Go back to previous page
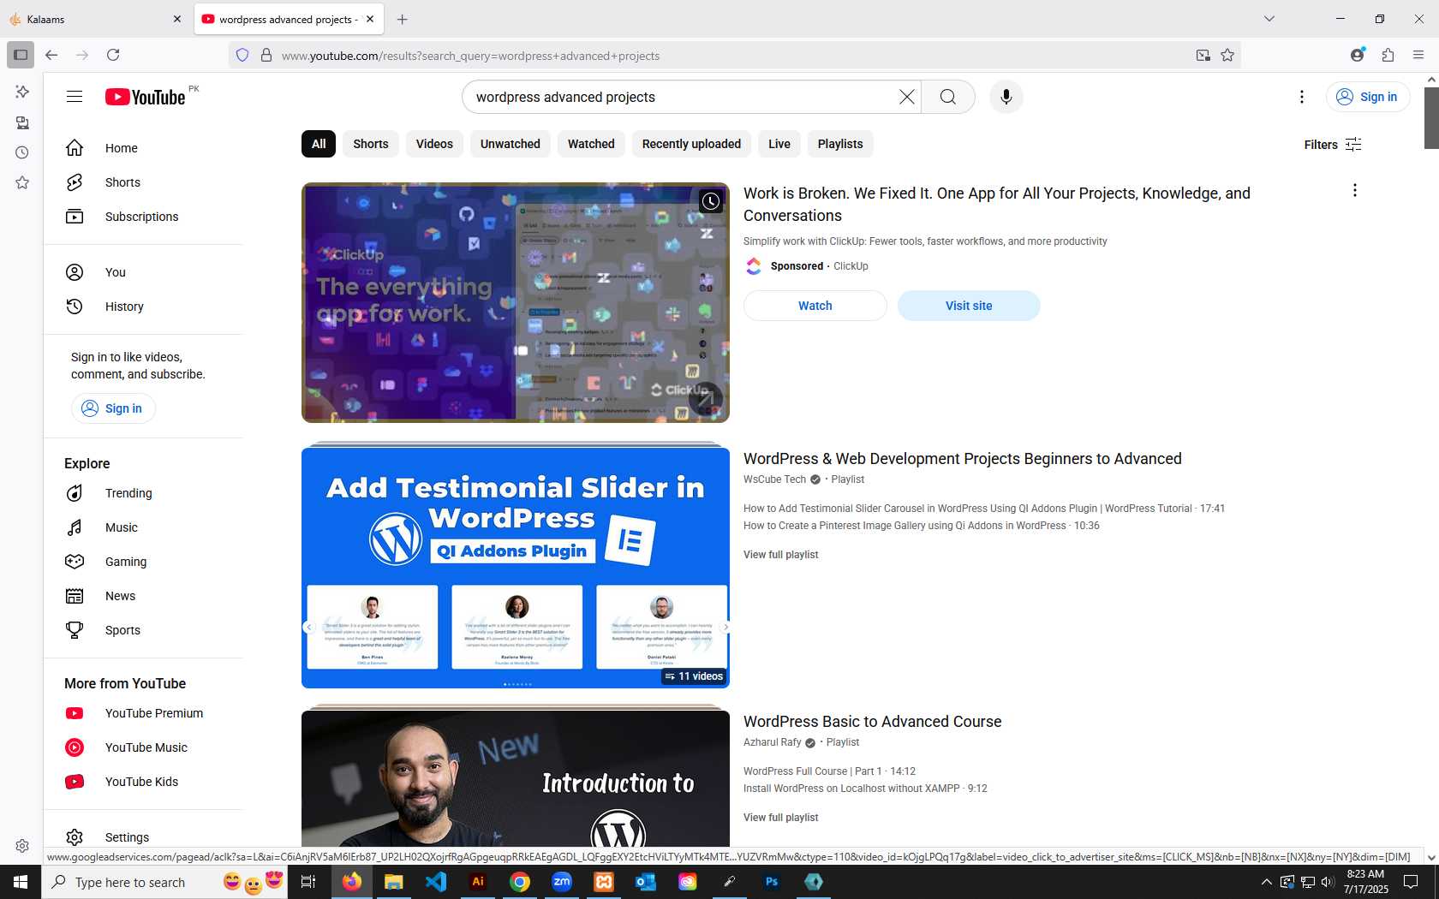 pyautogui.click(x=51, y=55)
